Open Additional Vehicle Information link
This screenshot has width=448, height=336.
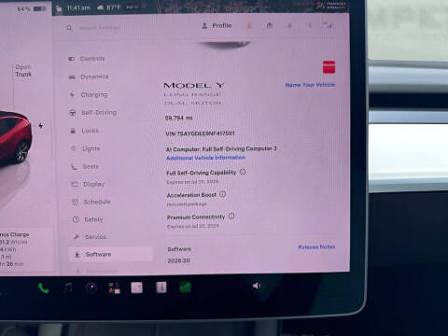(x=205, y=158)
